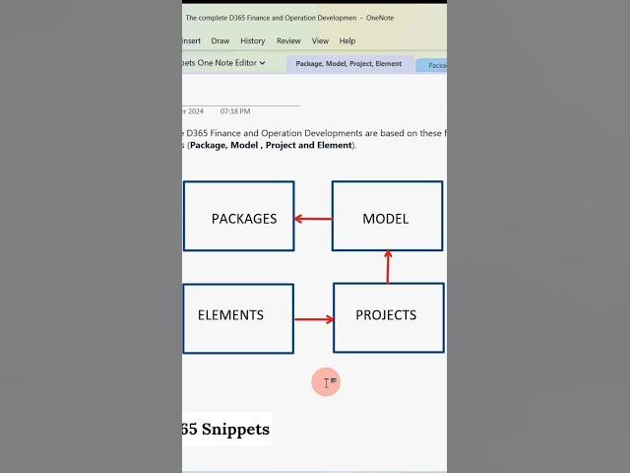Click the 'Snippets' watermark label
Image resolution: width=630 pixels, height=473 pixels.
(234, 430)
